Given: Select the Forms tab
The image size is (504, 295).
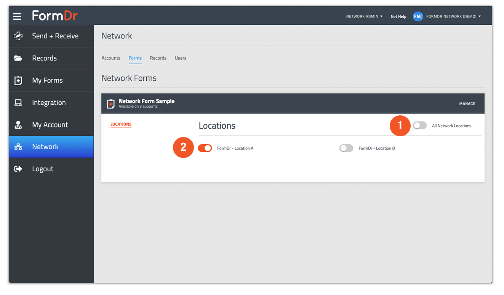Looking at the screenshot, I should [x=135, y=58].
